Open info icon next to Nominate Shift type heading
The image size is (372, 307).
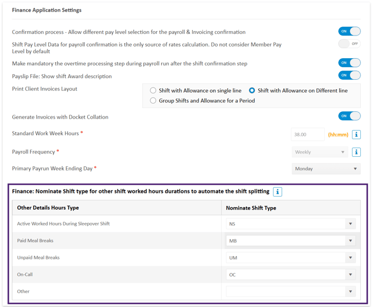[x=278, y=192]
